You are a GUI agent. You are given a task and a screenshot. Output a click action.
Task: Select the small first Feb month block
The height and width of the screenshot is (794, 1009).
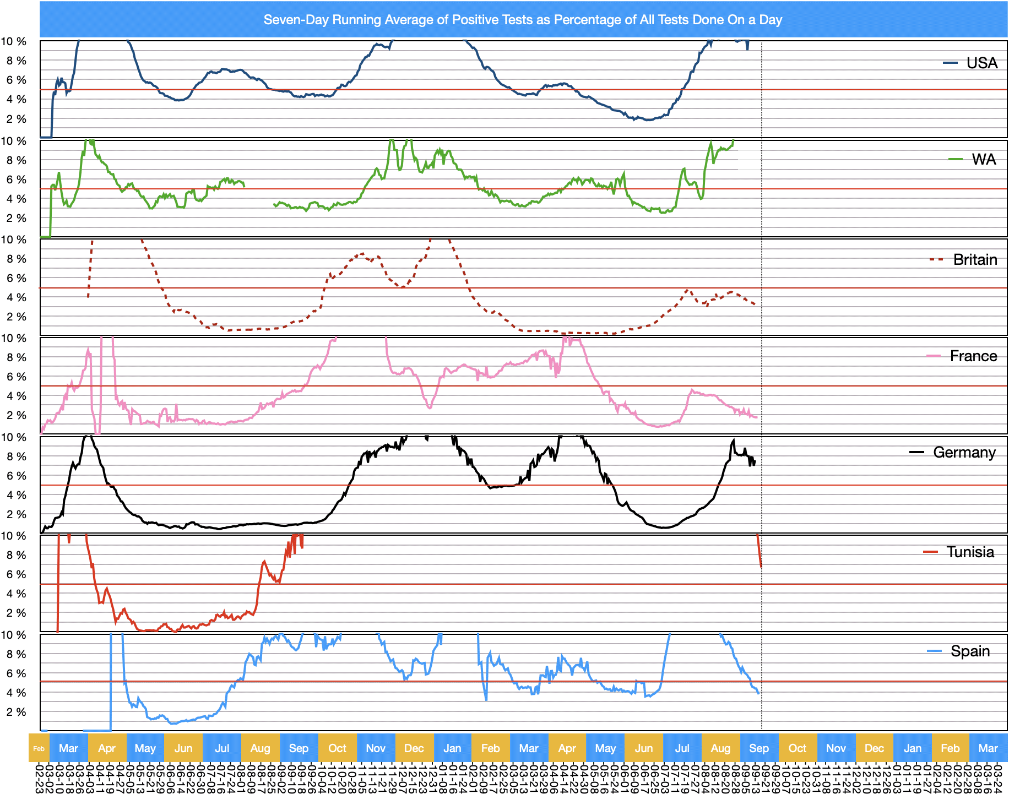pyautogui.click(x=39, y=748)
